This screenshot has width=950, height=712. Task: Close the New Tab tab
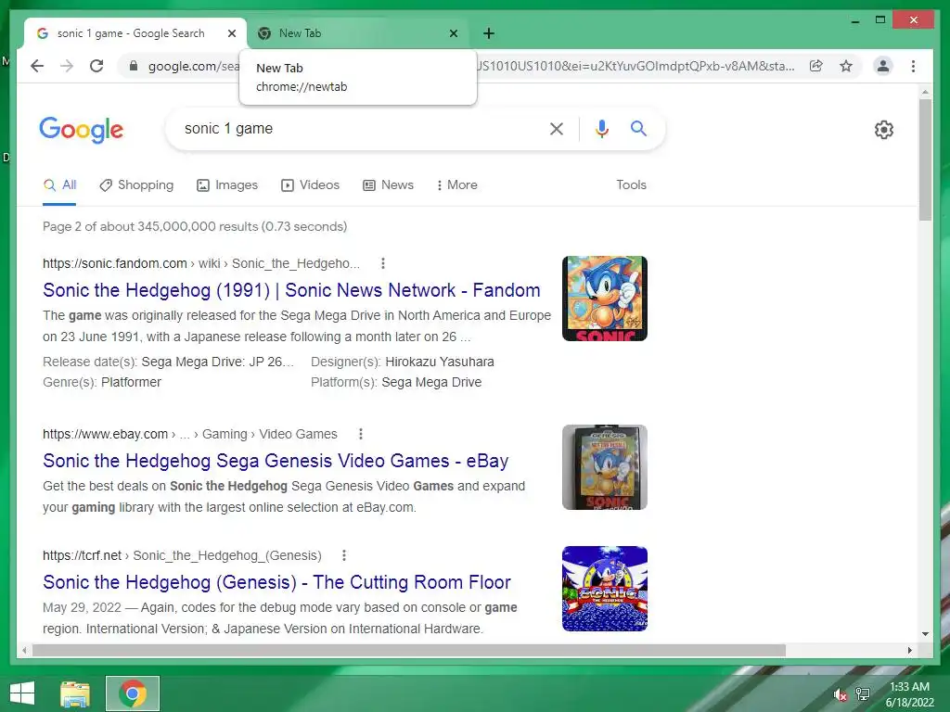pos(453,33)
